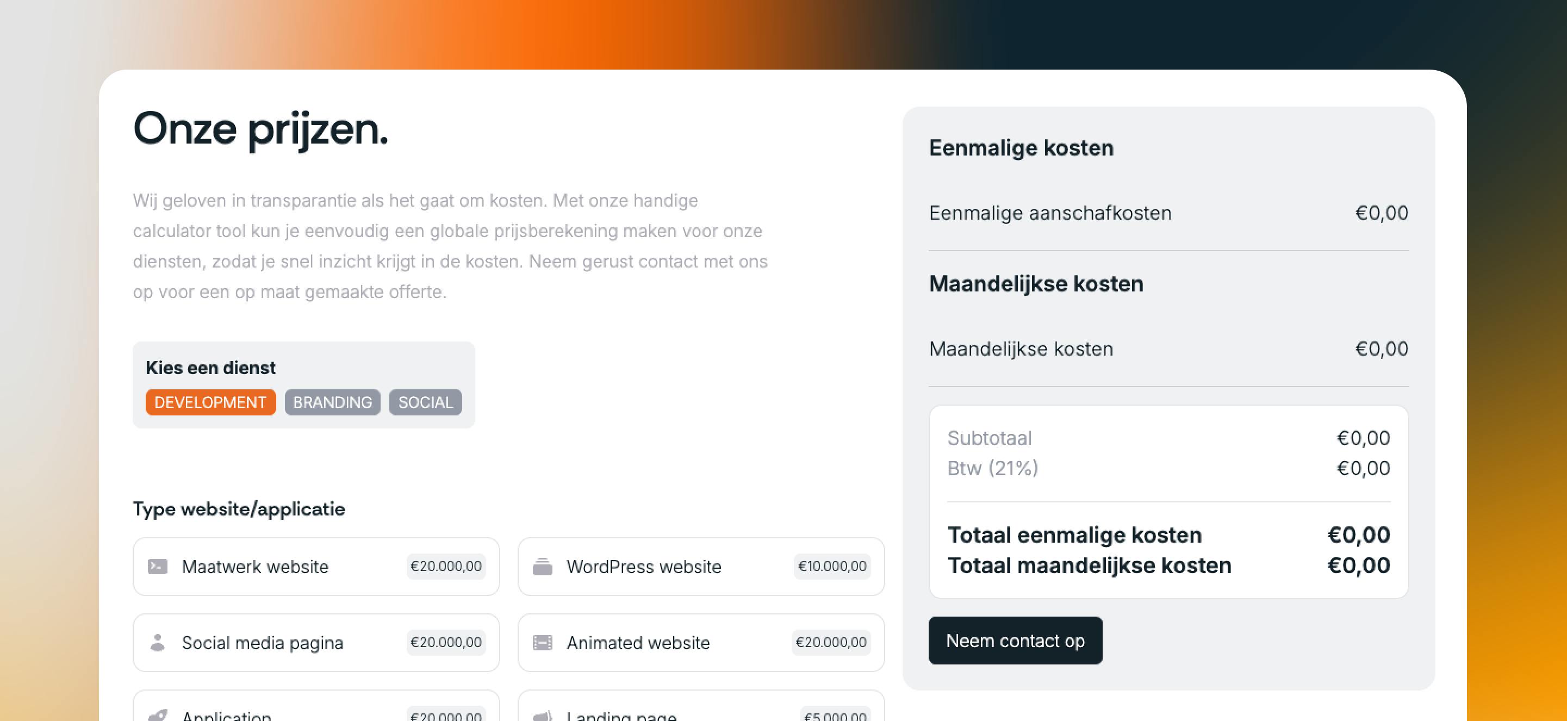Viewport: 1567px width, 721px height.
Task: Click the person icon beside Social media pagina
Action: coord(158,643)
